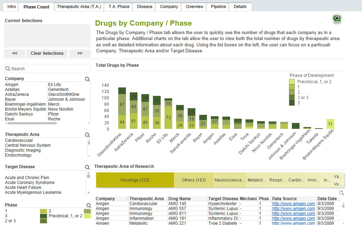Click the Current Selections box
Viewport: 362px width, 250px height.
(47, 36)
